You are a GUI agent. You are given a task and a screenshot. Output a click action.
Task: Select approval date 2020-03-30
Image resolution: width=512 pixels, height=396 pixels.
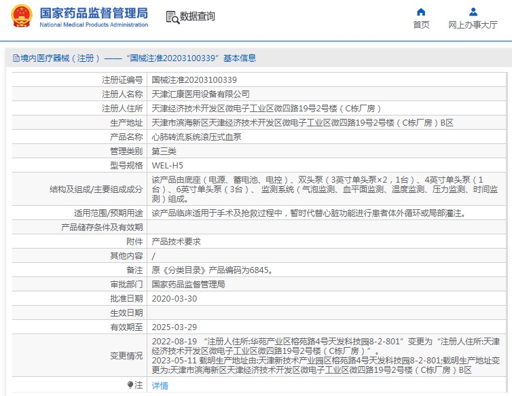[175, 299]
